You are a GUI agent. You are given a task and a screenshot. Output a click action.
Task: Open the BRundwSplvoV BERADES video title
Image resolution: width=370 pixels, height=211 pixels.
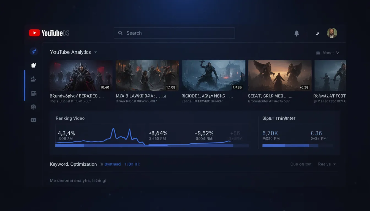coord(77,96)
